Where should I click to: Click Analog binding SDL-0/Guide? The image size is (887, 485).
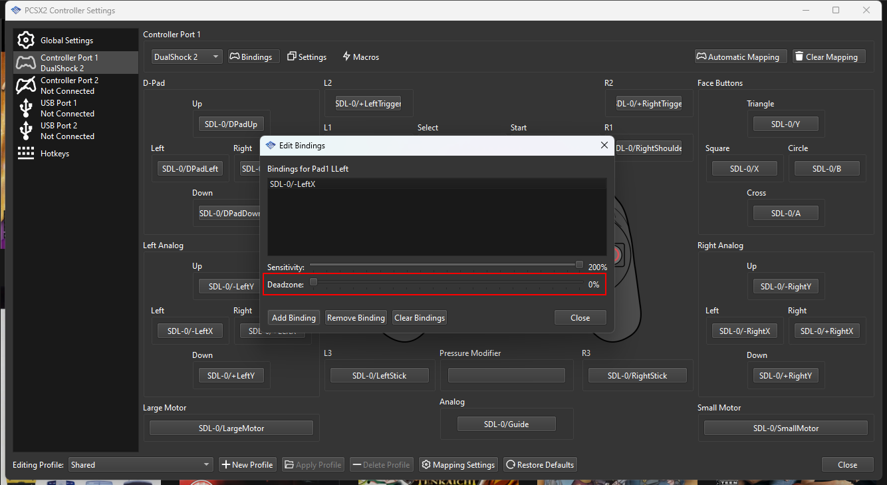tap(506, 424)
